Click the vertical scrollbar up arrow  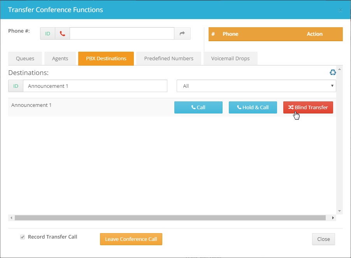(339, 69)
